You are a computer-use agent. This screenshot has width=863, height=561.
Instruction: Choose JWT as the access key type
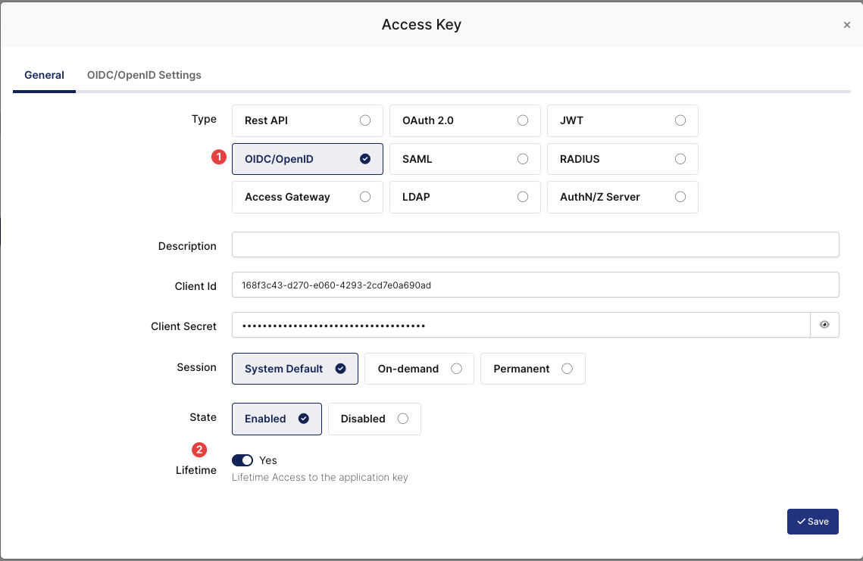pyautogui.click(x=622, y=120)
